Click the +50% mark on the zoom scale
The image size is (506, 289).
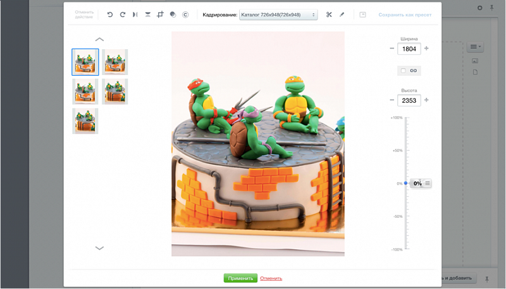(398, 150)
